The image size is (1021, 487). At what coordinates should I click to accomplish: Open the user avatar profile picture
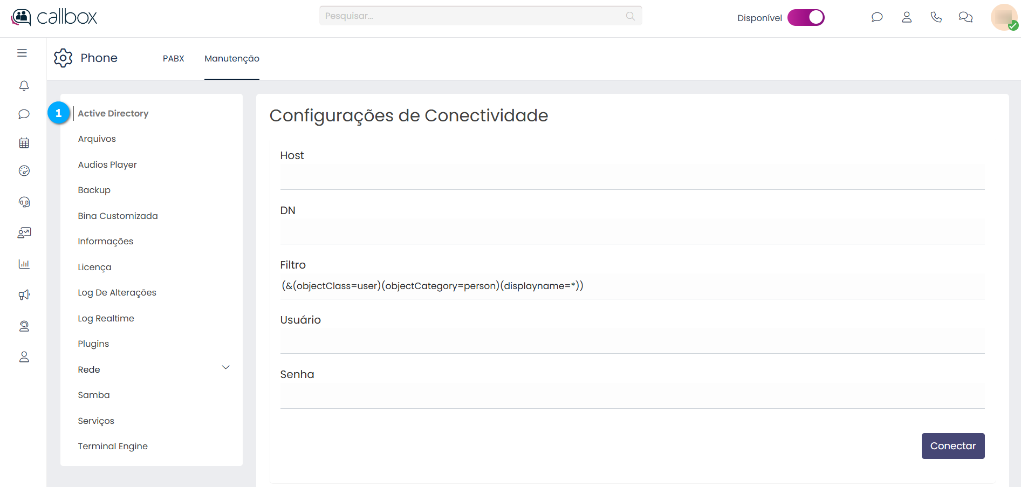coord(1003,17)
